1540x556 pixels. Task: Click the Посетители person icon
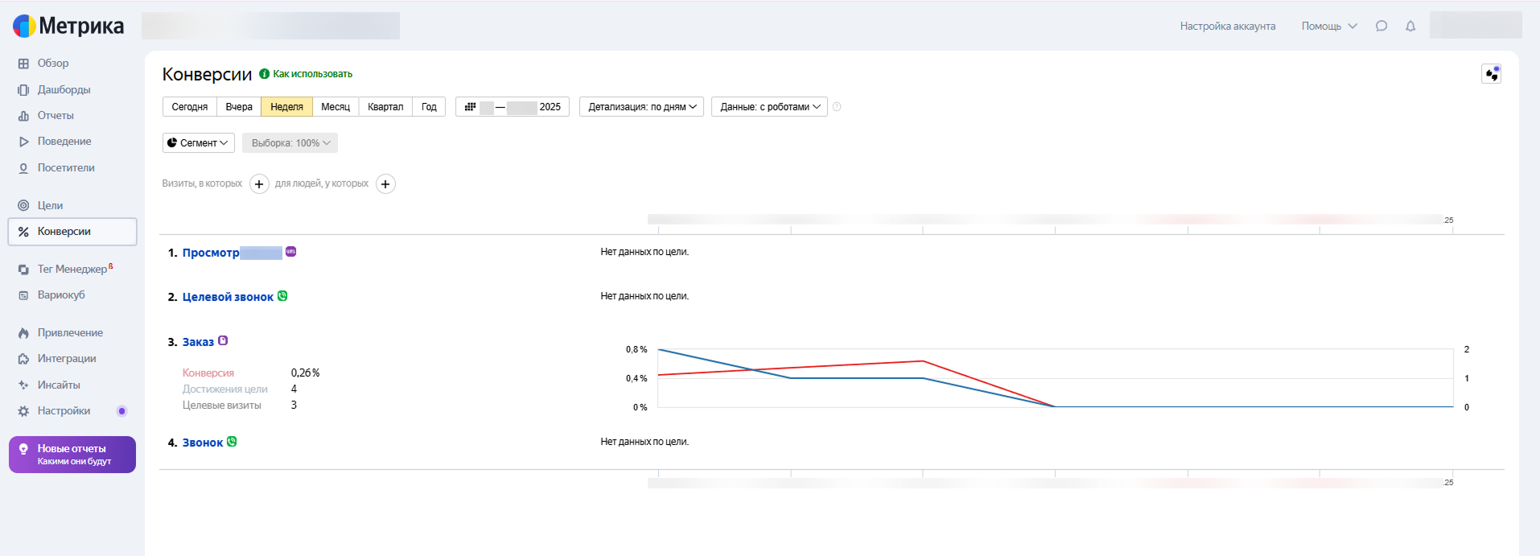point(23,168)
